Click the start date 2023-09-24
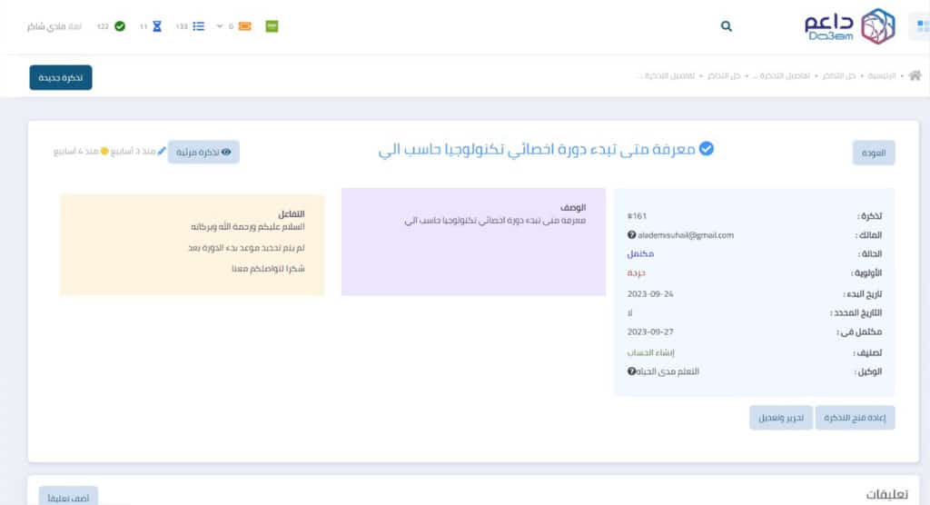930x505 pixels. pos(650,293)
